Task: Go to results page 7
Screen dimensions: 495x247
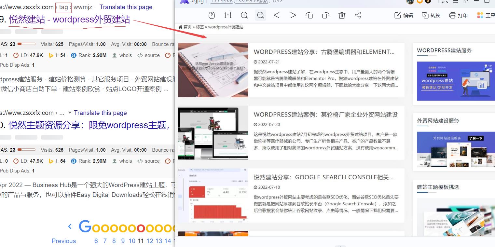Action: 105,241
